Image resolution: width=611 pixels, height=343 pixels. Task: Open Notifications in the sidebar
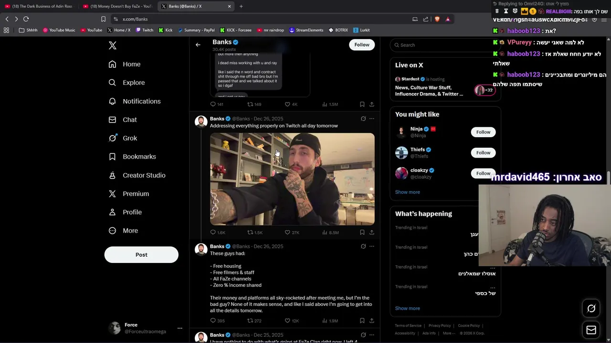[x=135, y=101]
